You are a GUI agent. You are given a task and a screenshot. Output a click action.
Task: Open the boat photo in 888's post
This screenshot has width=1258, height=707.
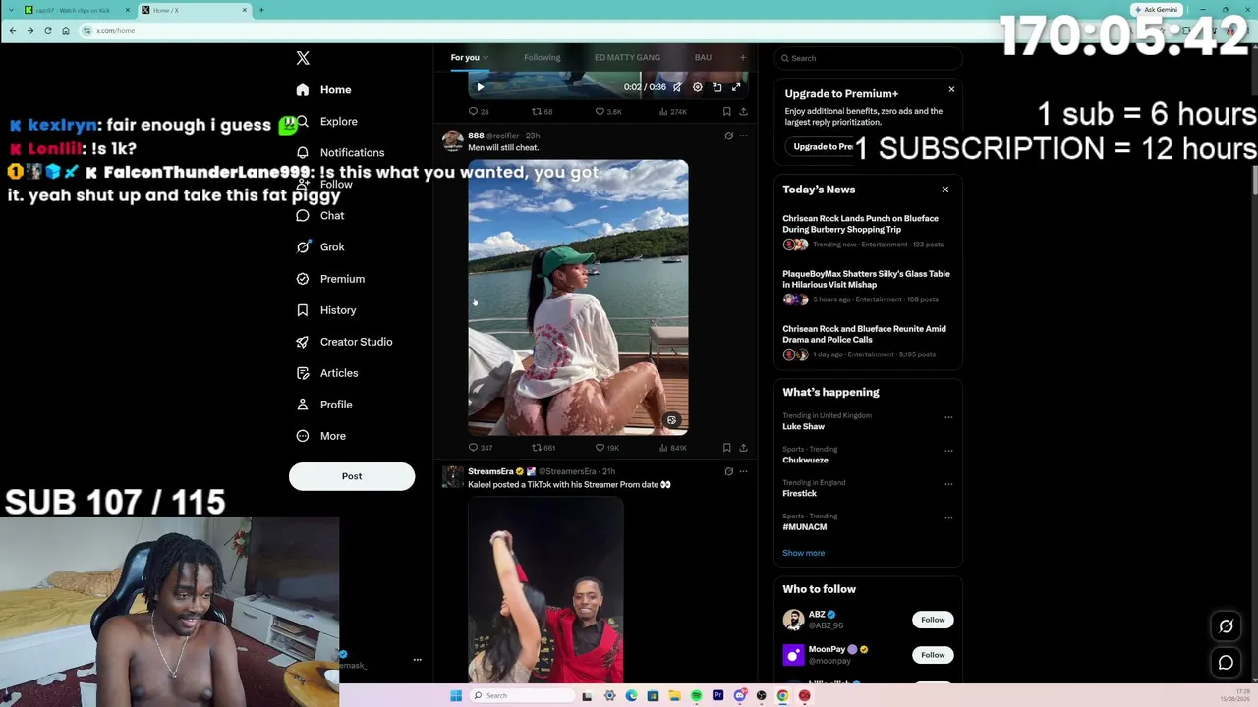578,298
